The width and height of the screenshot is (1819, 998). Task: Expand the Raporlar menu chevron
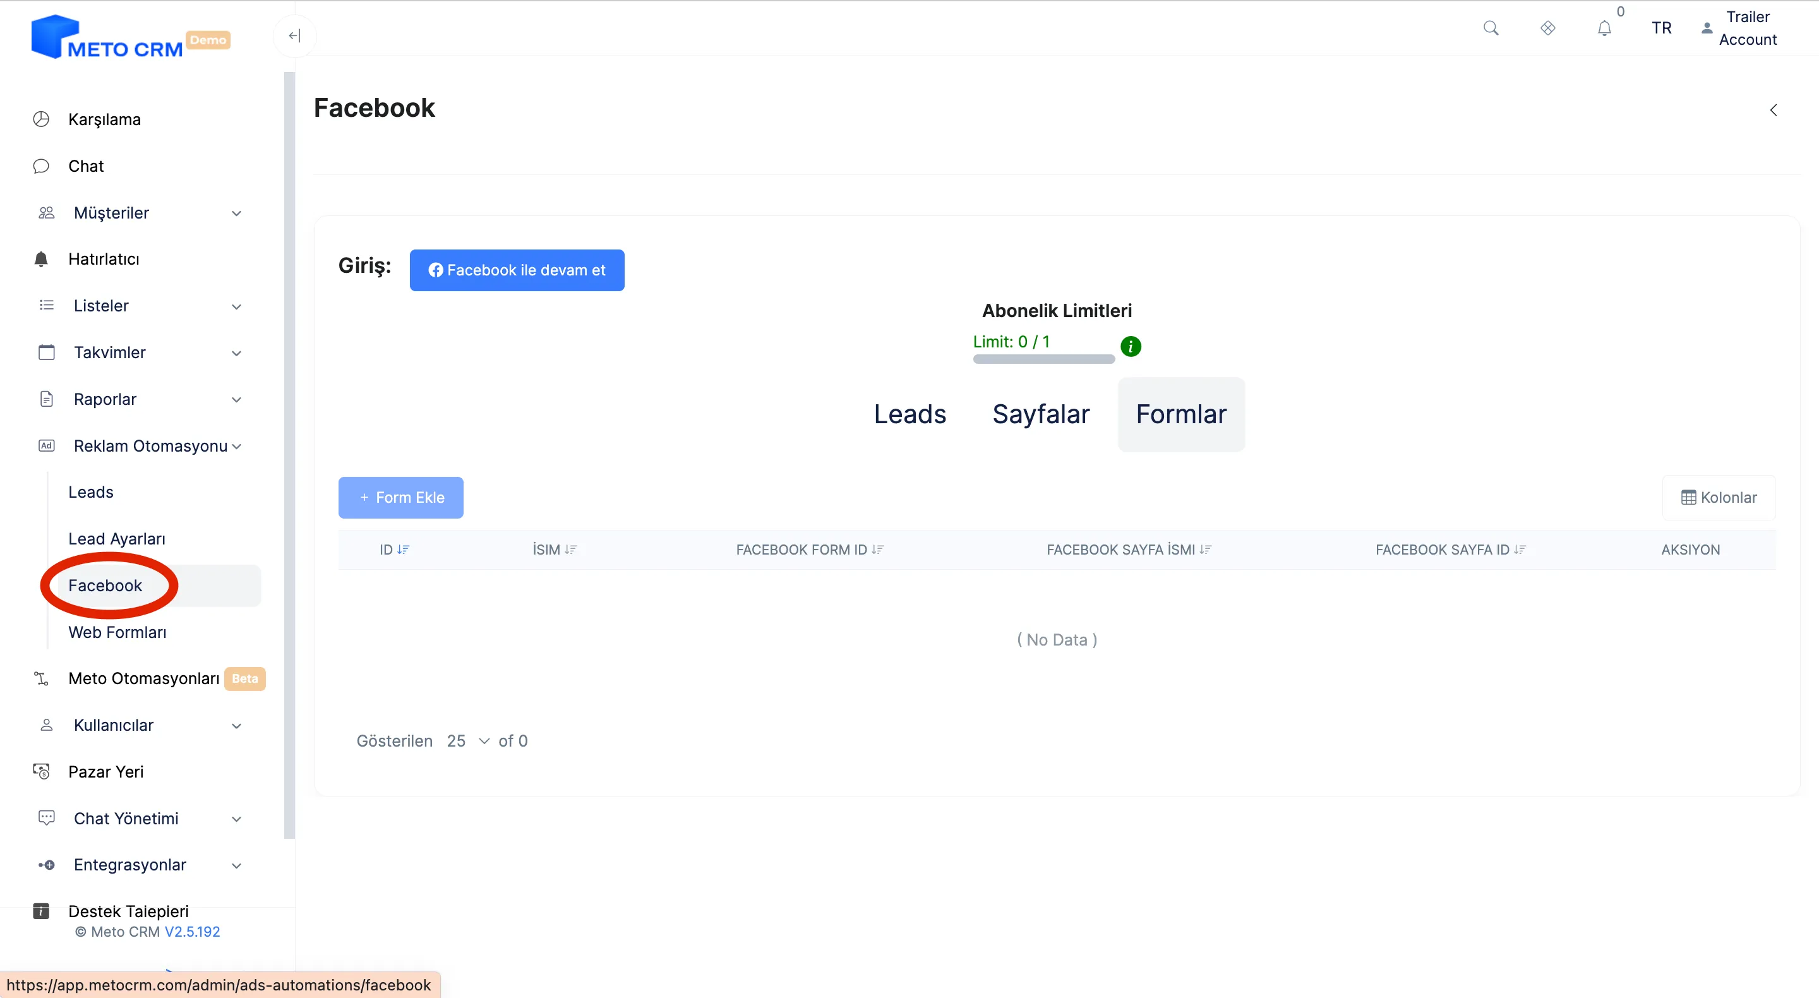[x=237, y=400]
